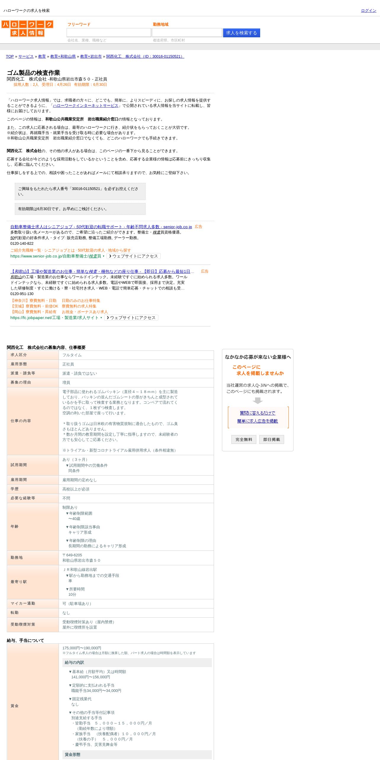
Task: Select the 雇用期間の定めなし cell
Action: click(80, 480)
